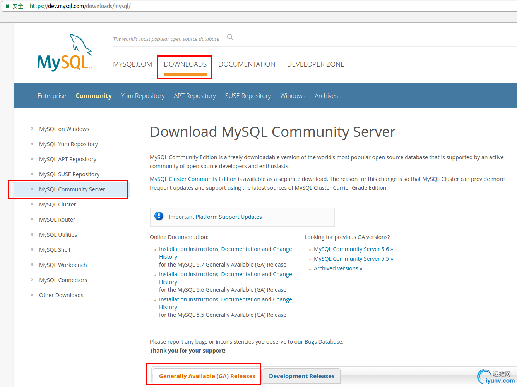The image size is (517, 387).
Task: Open the DOCUMENTATION top menu
Action: [x=247, y=64]
